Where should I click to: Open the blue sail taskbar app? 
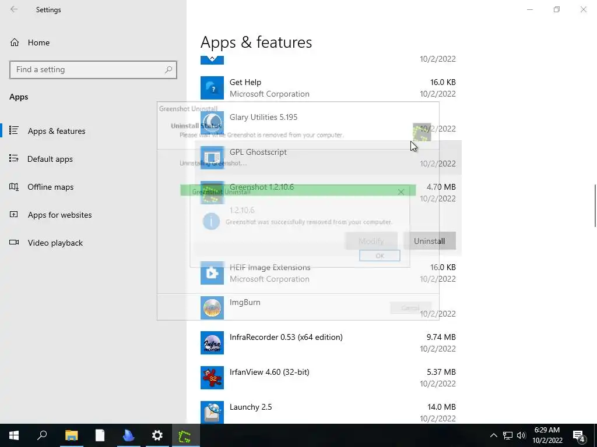[x=128, y=435]
